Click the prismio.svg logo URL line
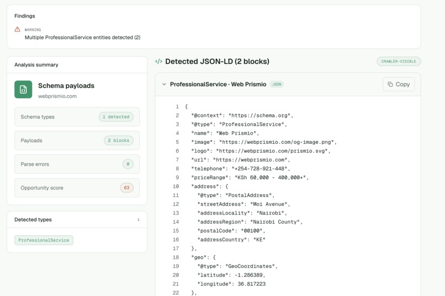The width and height of the screenshot is (445, 296). click(x=261, y=151)
